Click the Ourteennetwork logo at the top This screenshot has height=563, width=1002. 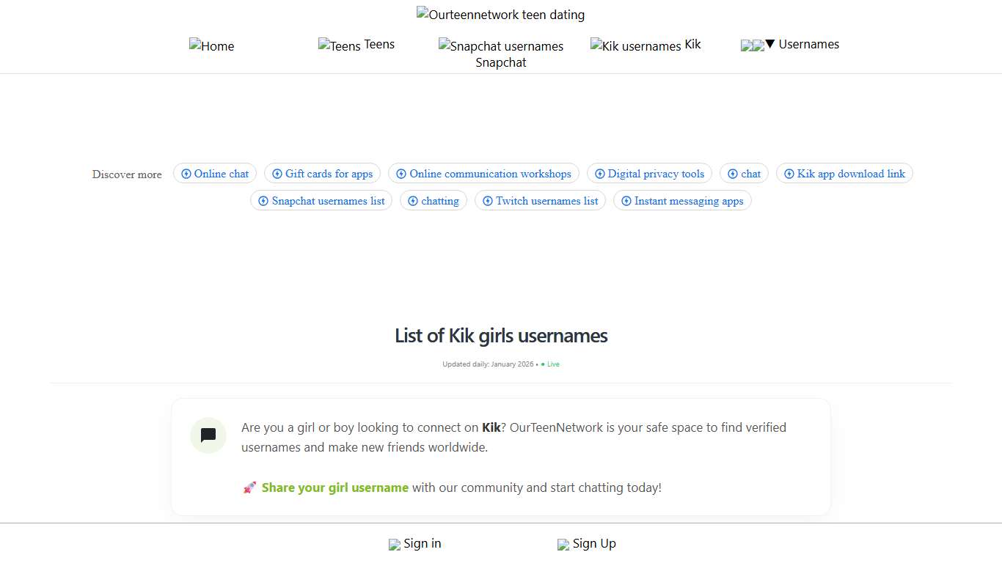point(501,14)
